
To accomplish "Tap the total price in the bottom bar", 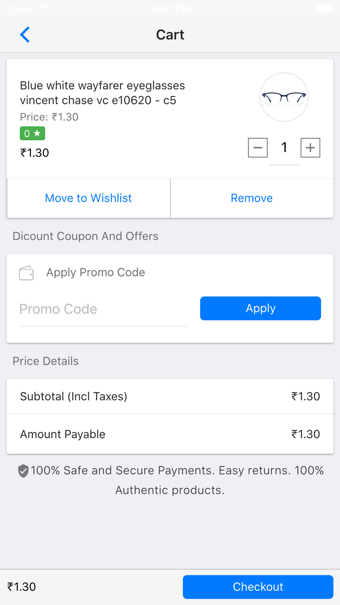I will [x=21, y=587].
